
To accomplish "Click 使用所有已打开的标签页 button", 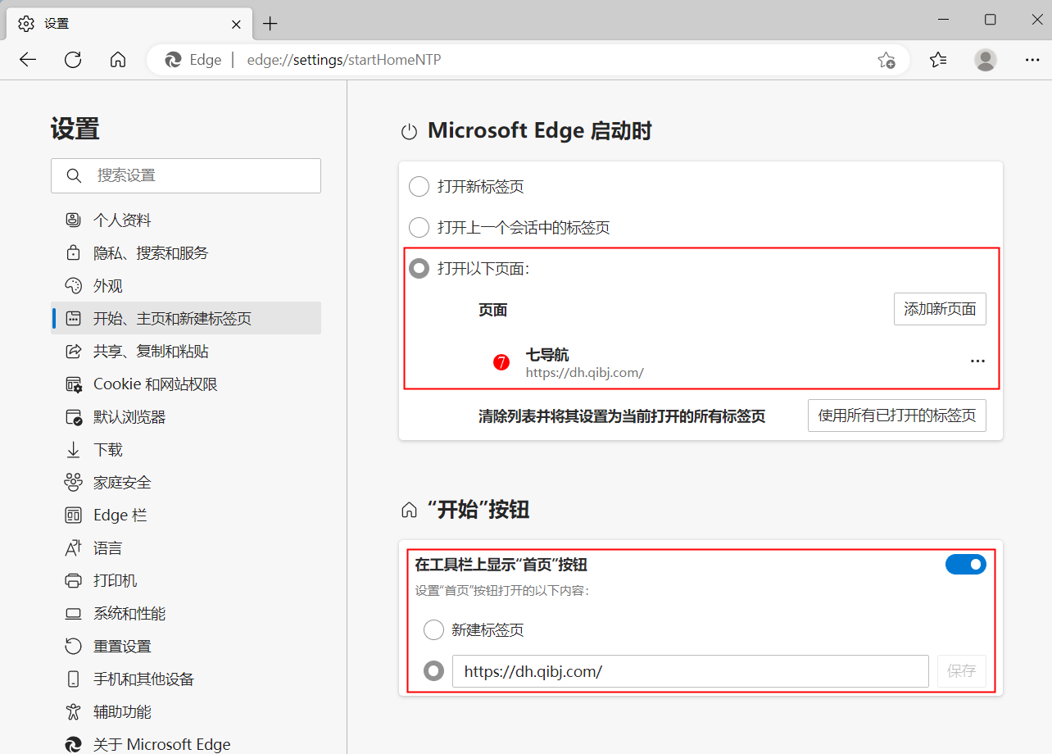I will coord(897,416).
